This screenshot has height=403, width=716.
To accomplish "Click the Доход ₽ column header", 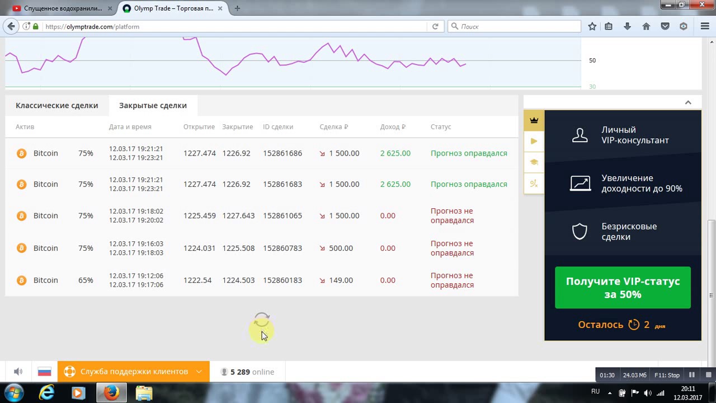I will [x=393, y=127].
